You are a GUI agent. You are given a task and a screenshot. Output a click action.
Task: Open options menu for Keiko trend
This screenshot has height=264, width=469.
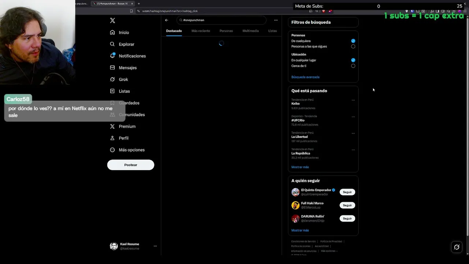point(353,100)
